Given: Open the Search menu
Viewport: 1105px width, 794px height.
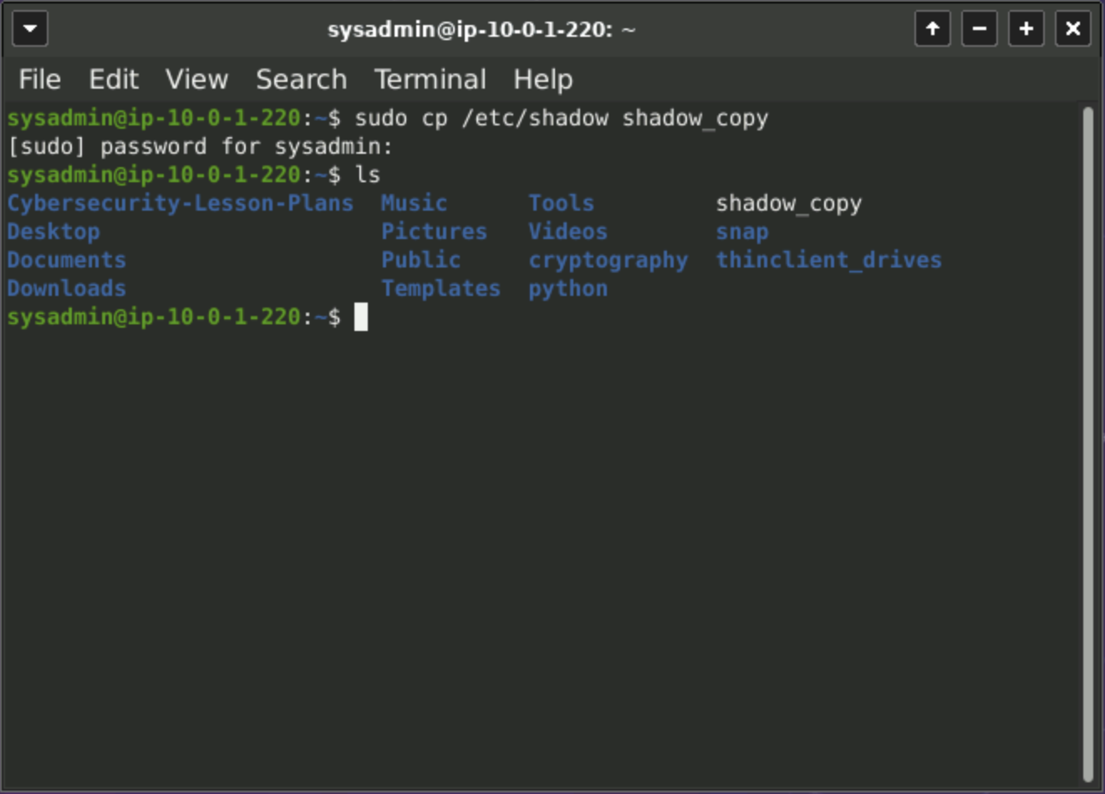Looking at the screenshot, I should [301, 79].
